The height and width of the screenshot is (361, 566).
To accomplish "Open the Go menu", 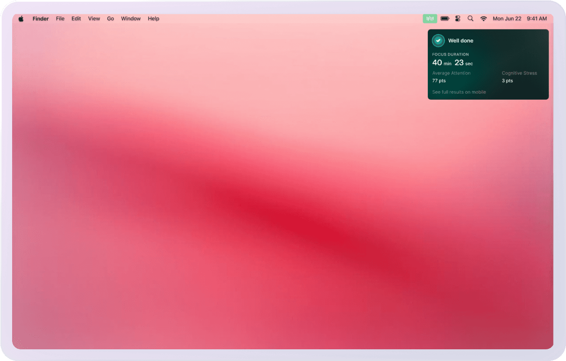I will pos(110,19).
